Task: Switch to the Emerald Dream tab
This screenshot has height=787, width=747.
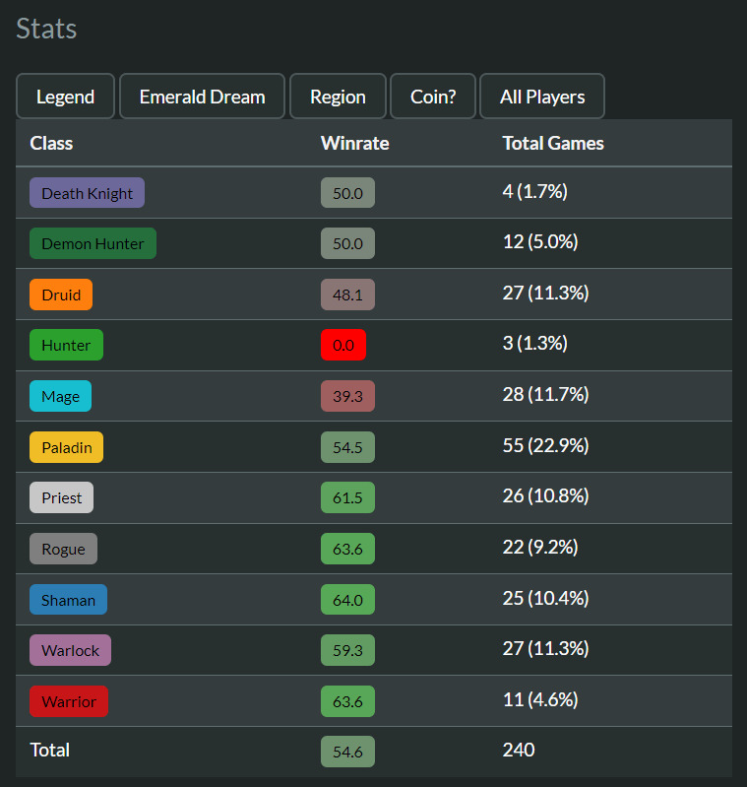Action: [202, 97]
